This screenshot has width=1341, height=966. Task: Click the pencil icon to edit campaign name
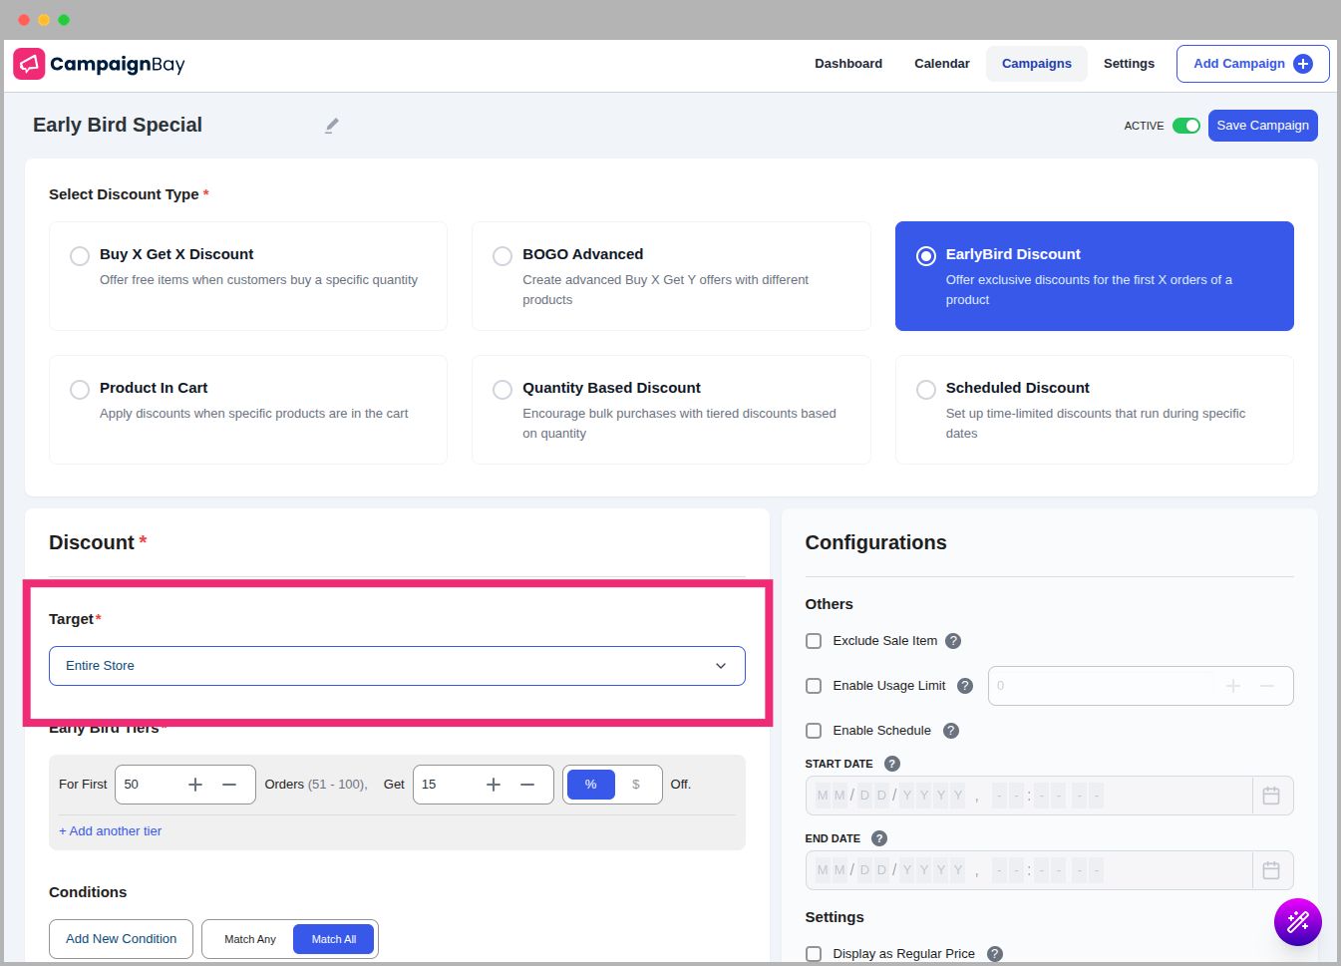coord(332,126)
